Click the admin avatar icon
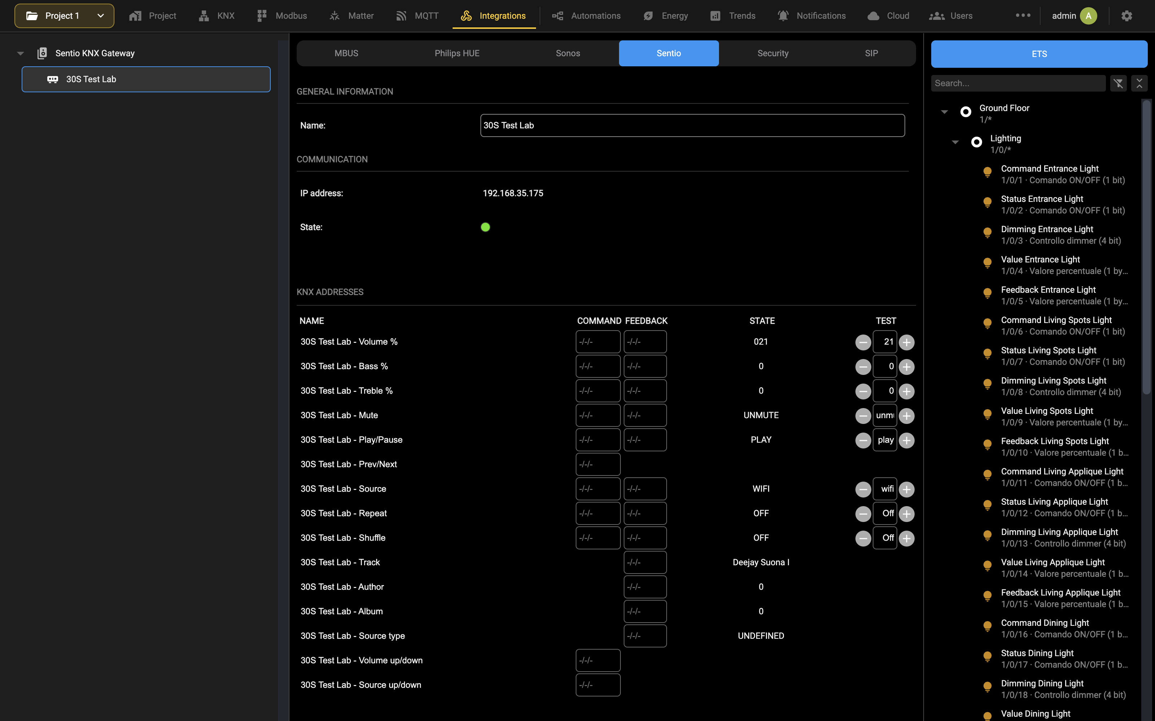Image resolution: width=1155 pixels, height=721 pixels. pyautogui.click(x=1088, y=16)
